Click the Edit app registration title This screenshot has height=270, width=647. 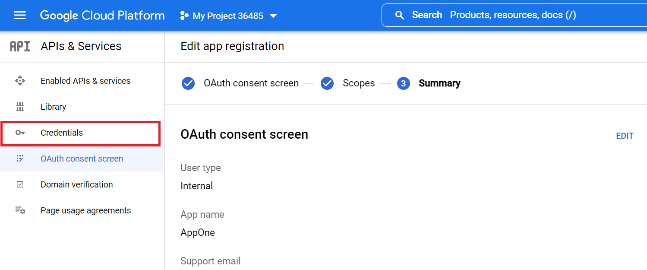pyautogui.click(x=232, y=46)
